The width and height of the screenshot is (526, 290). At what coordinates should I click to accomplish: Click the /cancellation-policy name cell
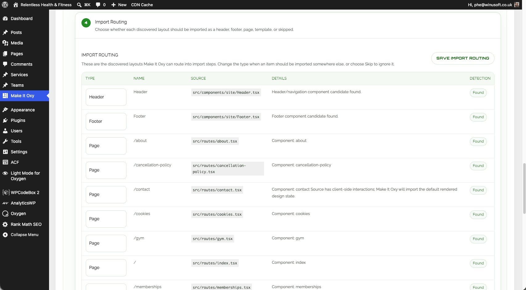click(x=152, y=165)
